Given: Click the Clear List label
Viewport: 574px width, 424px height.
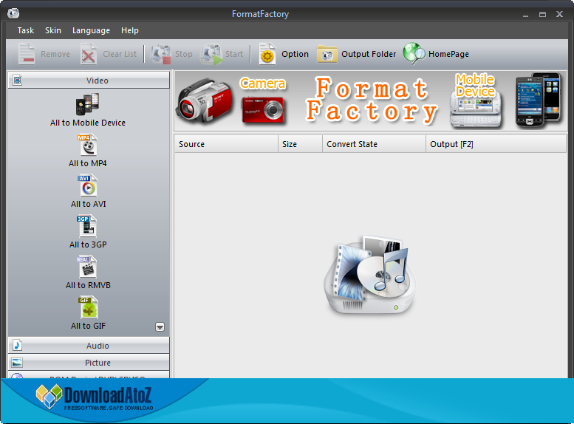Looking at the screenshot, I should pos(120,54).
